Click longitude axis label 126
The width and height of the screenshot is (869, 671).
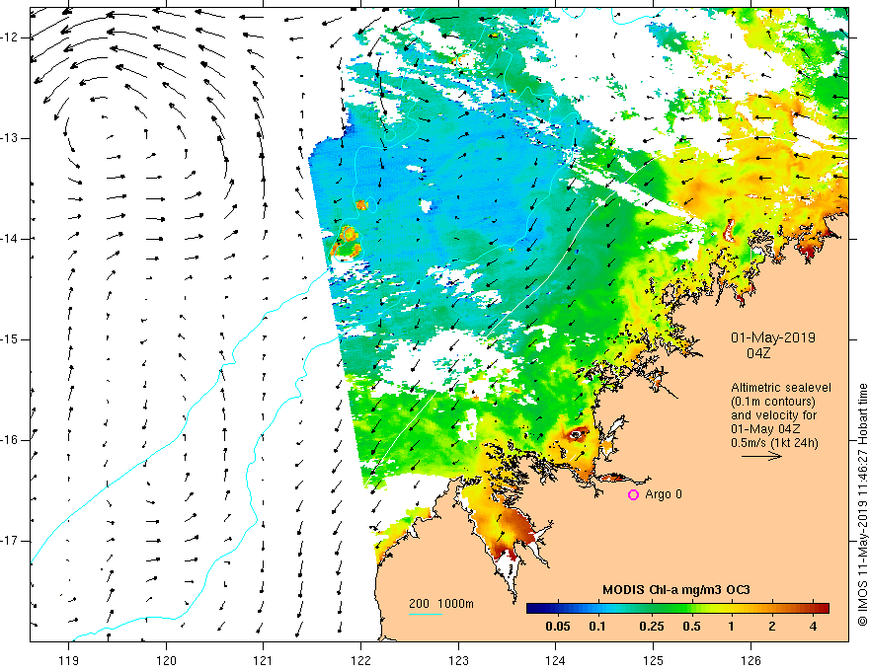tap(750, 660)
